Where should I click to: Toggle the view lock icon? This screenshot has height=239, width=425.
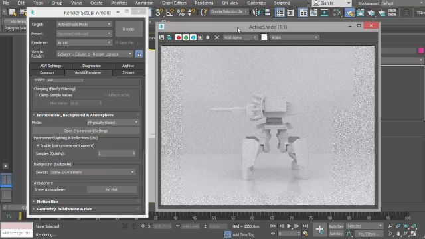[139, 54]
